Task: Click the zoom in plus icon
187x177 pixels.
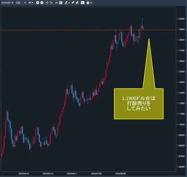Action: pos(37,3)
